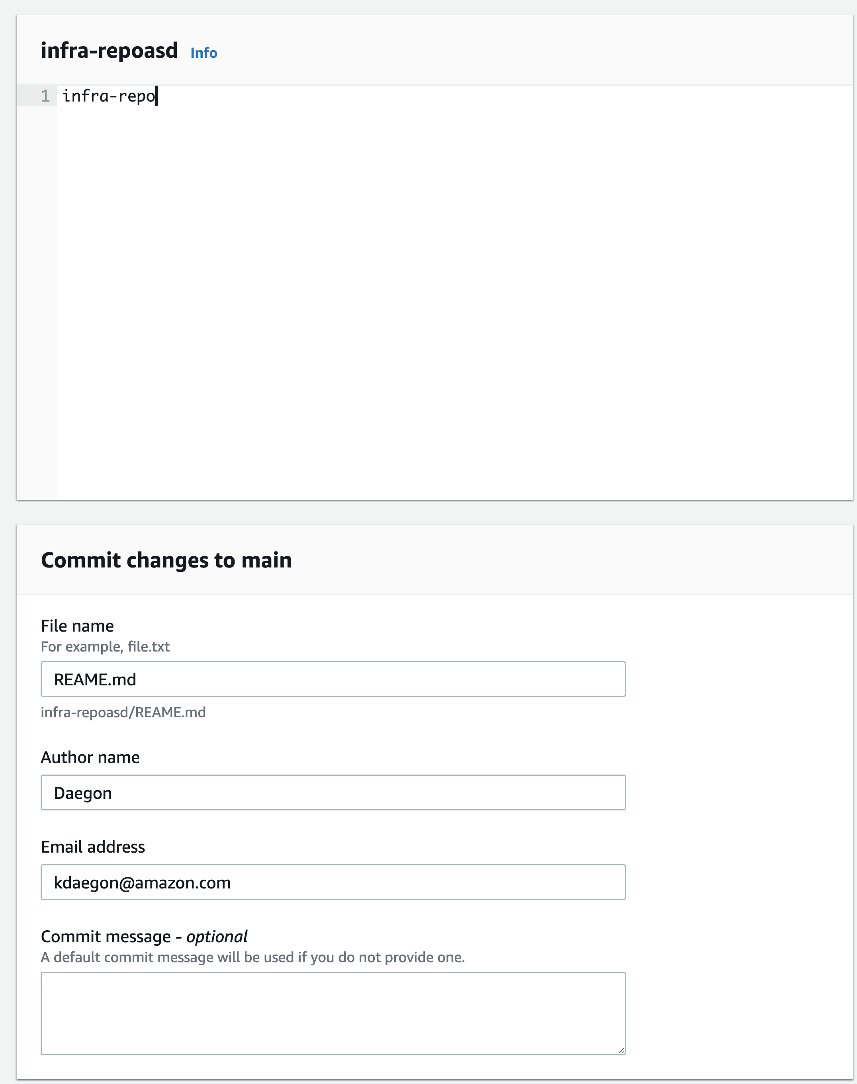
Task: Click the 'For example, file.txt' hint text
Action: point(106,647)
